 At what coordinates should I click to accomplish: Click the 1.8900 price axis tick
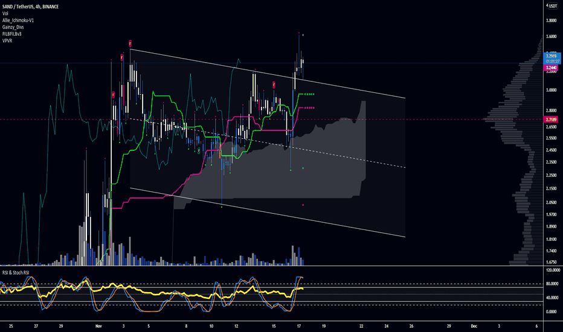tap(551, 226)
